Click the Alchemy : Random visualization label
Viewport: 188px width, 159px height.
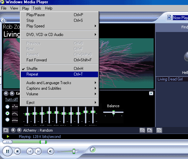(x=38, y=130)
